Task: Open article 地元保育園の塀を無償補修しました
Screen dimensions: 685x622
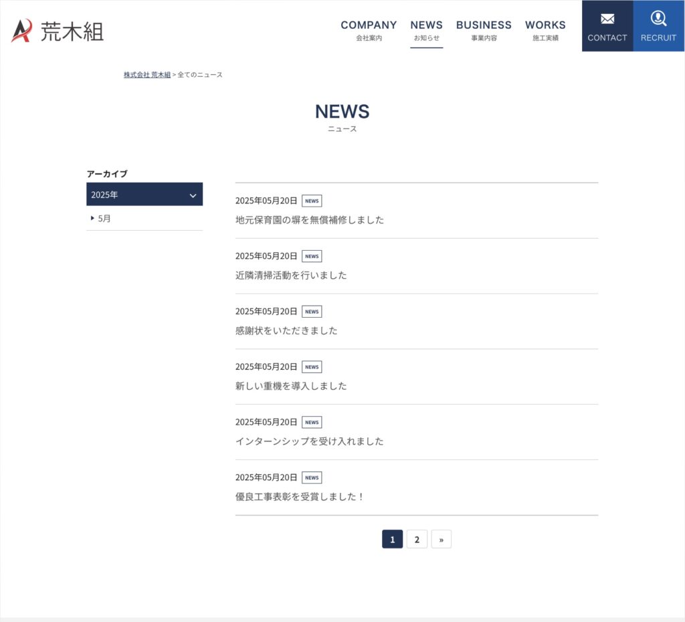Action: pyautogui.click(x=310, y=220)
